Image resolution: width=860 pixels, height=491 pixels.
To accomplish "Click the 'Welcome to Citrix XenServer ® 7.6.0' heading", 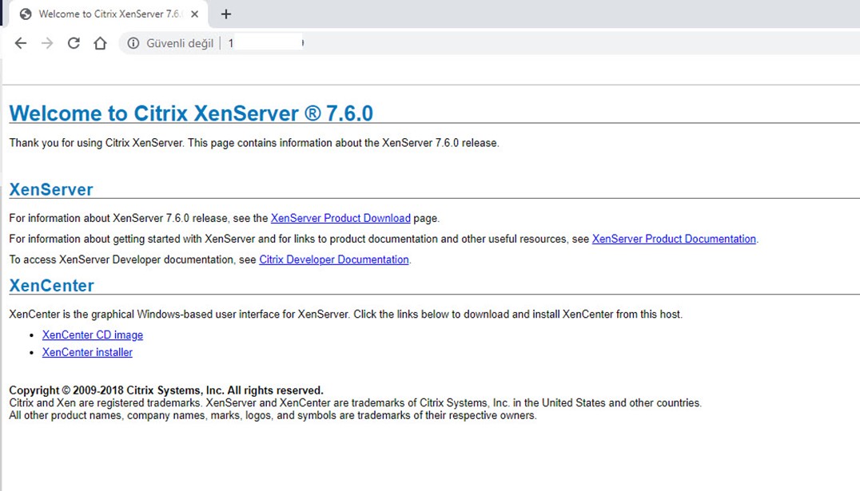I will [x=191, y=113].
